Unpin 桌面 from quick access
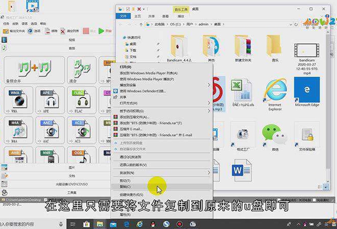This screenshot has width=337, height=229. tap(158, 44)
